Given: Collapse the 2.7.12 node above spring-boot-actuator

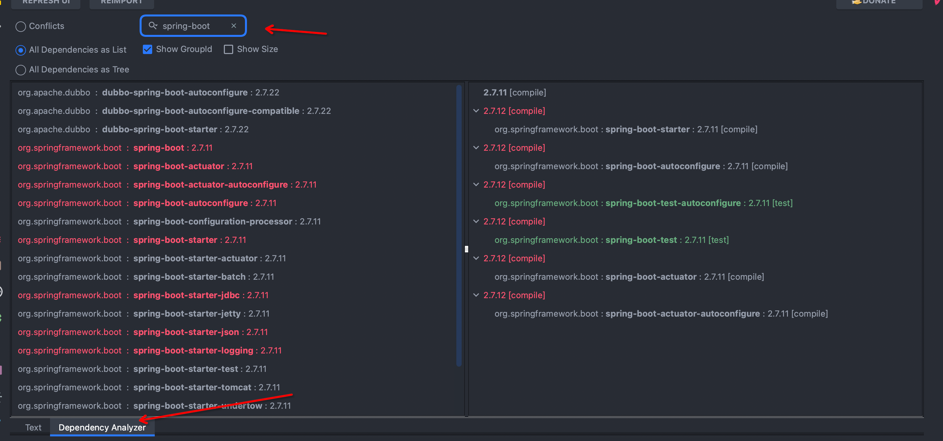Looking at the screenshot, I should coord(476,258).
